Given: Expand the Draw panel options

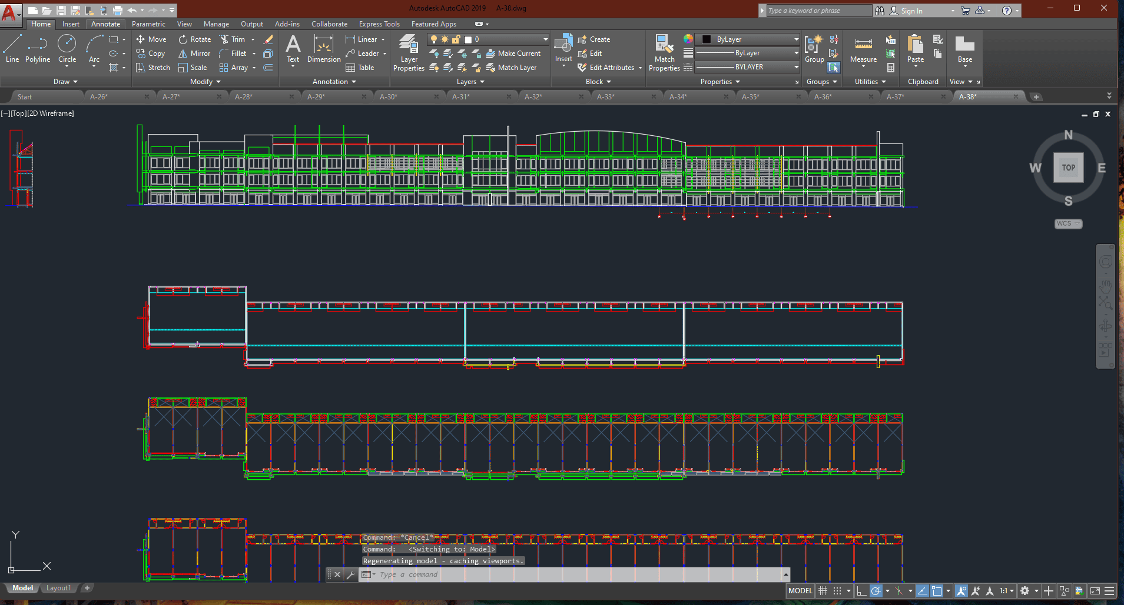Looking at the screenshot, I should pos(65,82).
